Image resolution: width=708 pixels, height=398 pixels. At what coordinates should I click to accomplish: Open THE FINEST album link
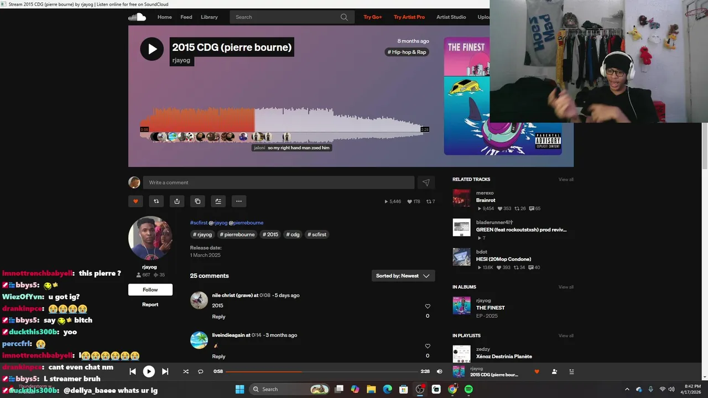pos(491,308)
